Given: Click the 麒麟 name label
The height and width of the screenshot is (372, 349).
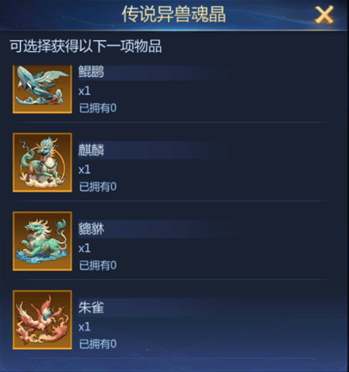Looking at the screenshot, I should [x=91, y=150].
